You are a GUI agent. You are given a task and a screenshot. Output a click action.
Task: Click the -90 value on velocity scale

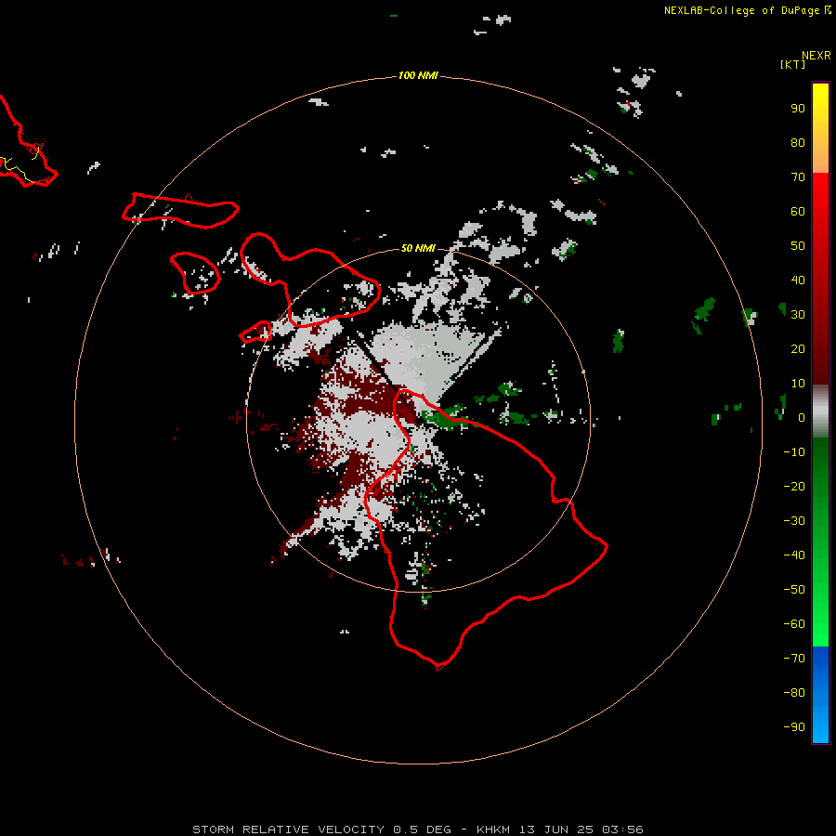[794, 727]
